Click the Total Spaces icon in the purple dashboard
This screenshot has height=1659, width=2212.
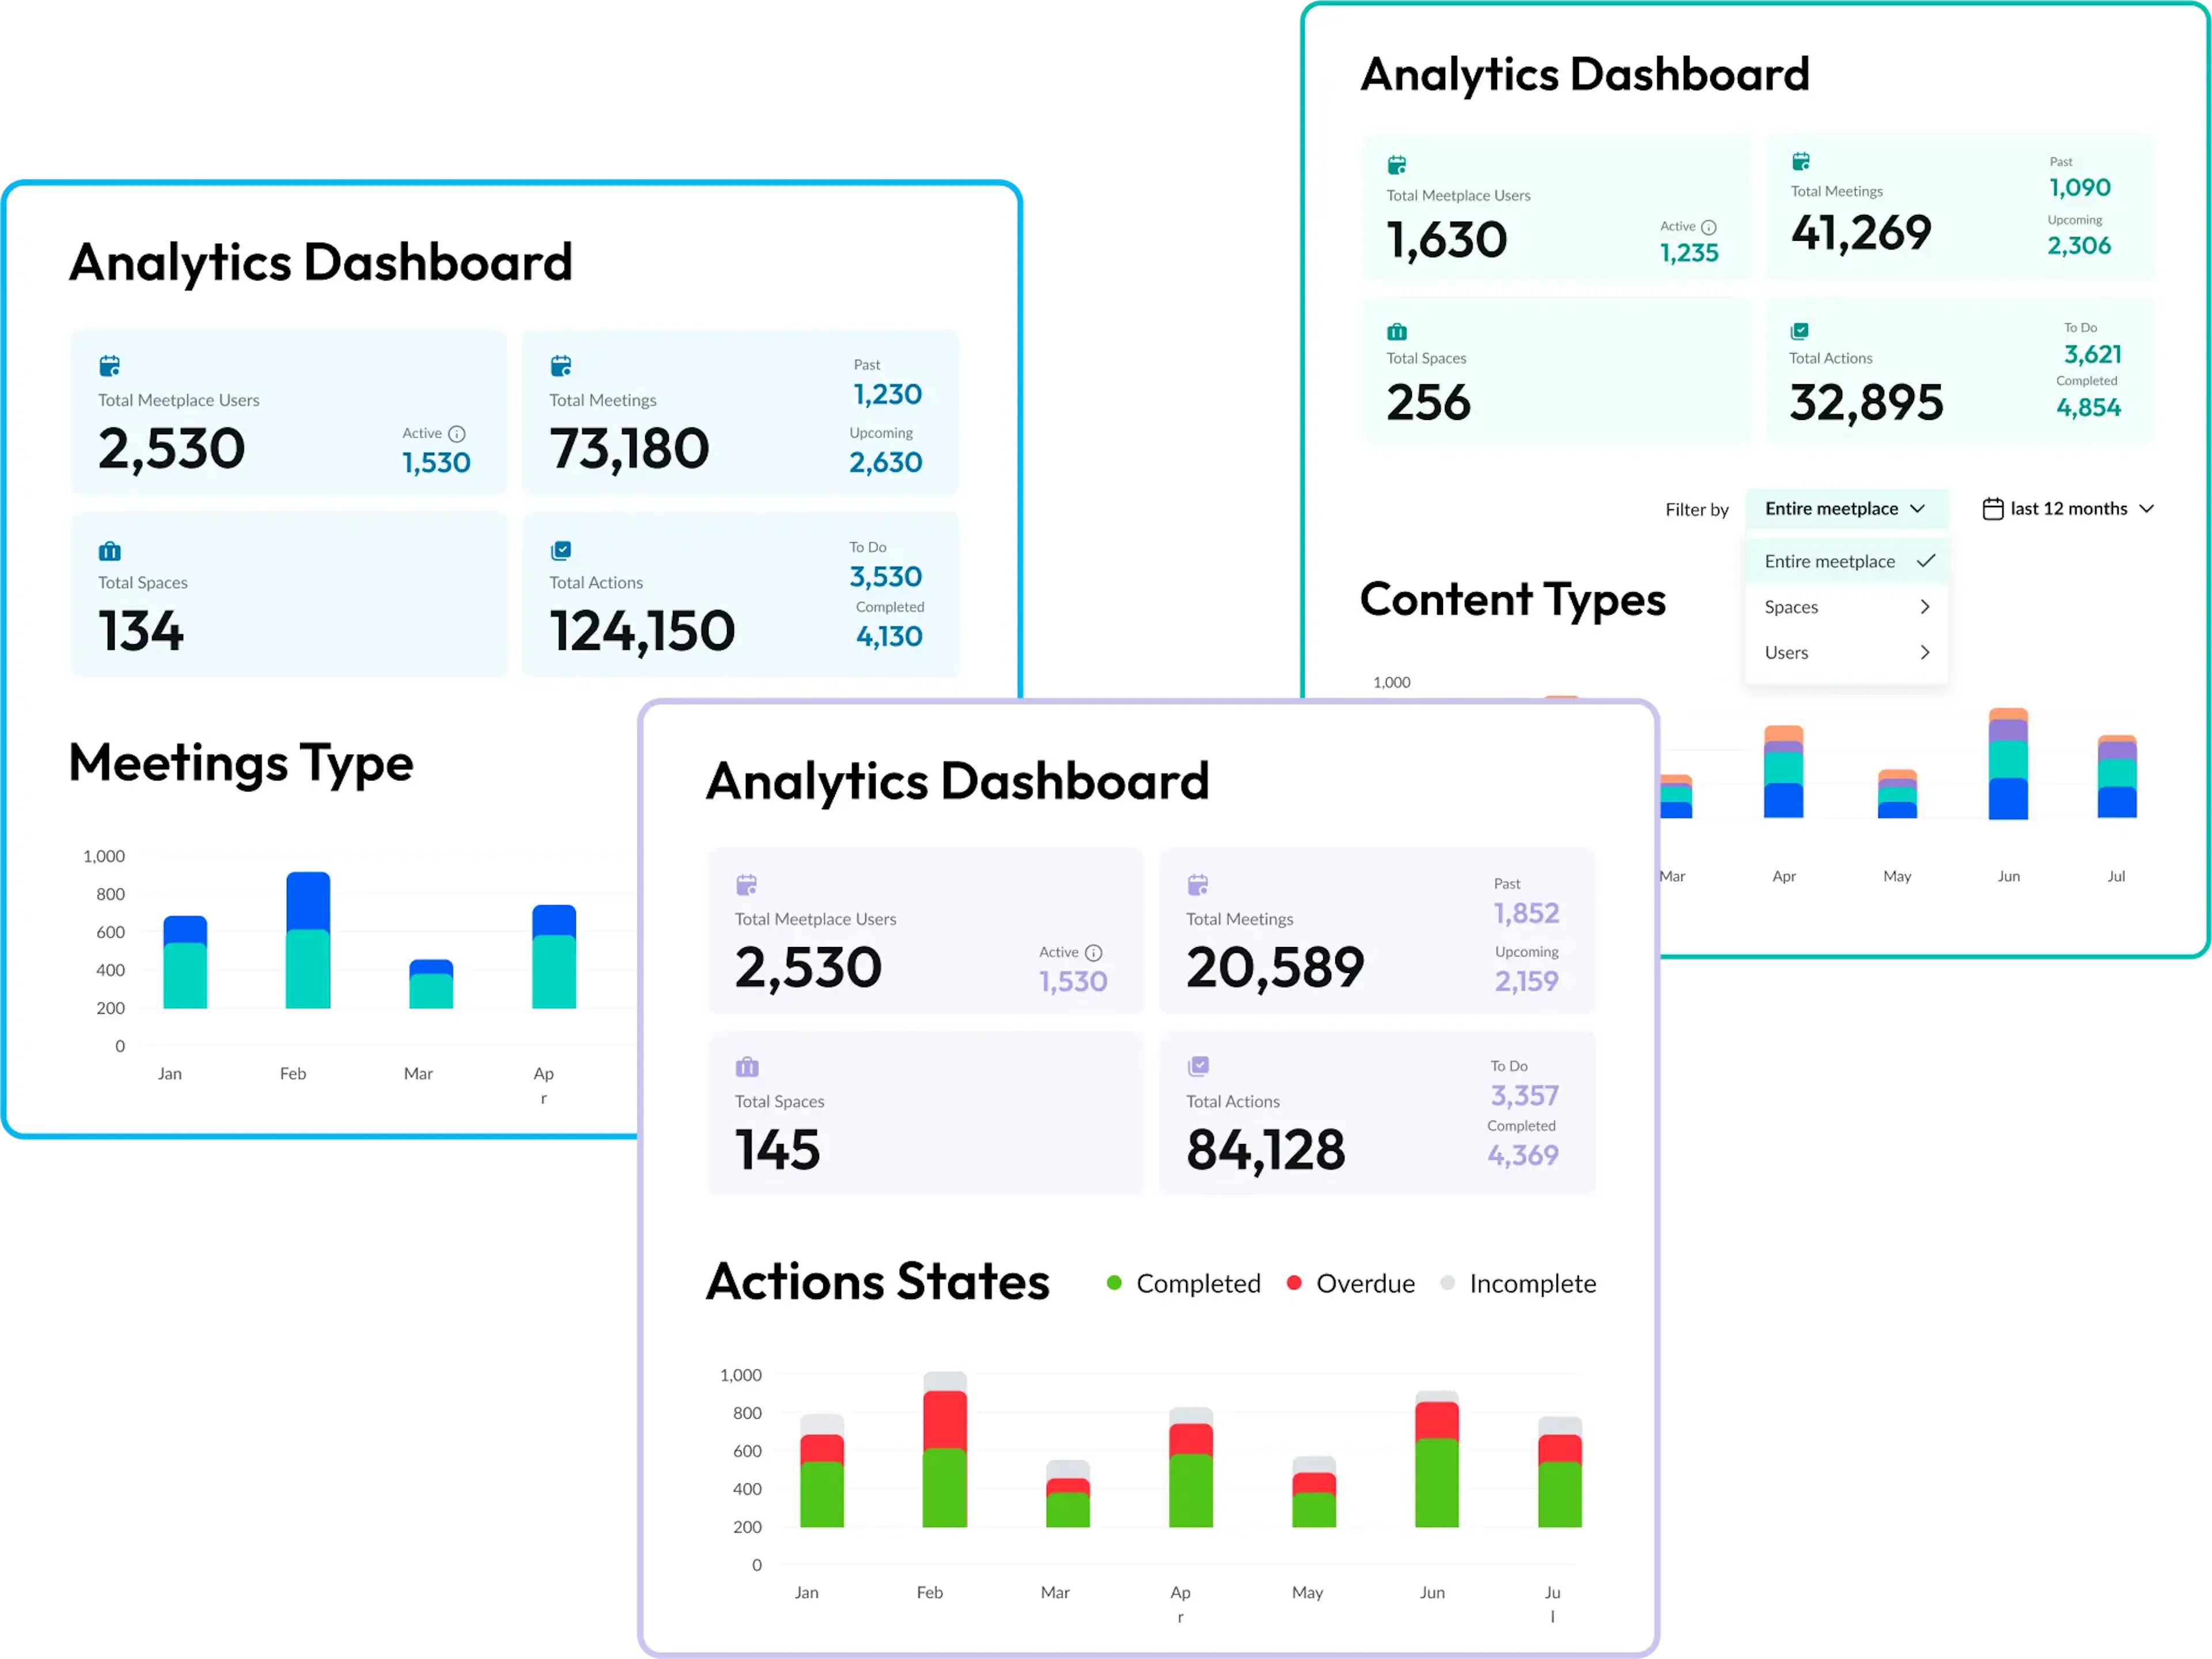pyautogui.click(x=747, y=1067)
